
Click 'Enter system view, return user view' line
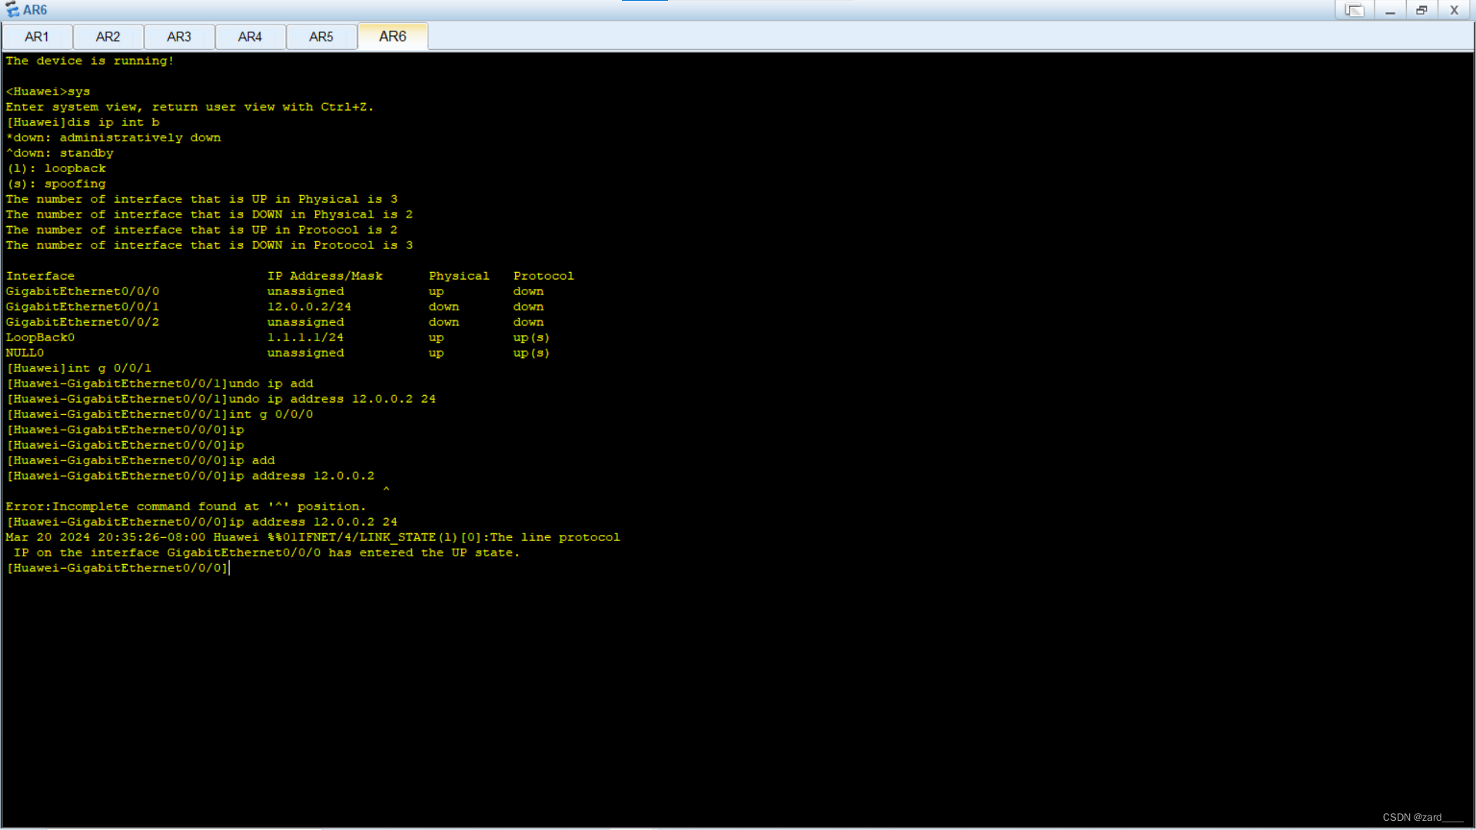[x=190, y=107]
